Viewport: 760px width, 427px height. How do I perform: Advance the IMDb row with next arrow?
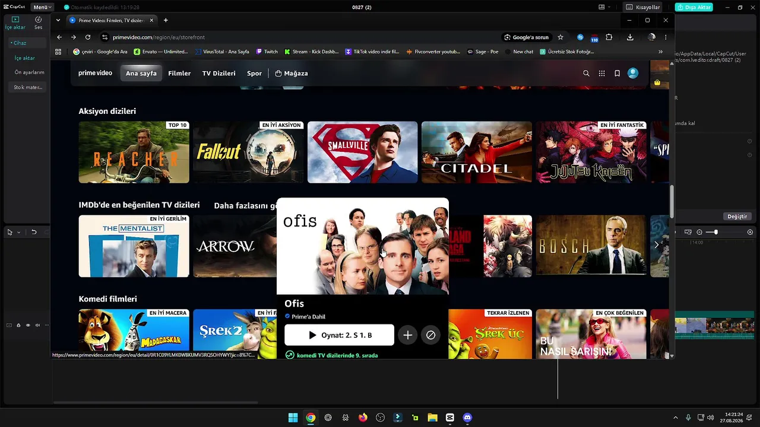pos(657,245)
